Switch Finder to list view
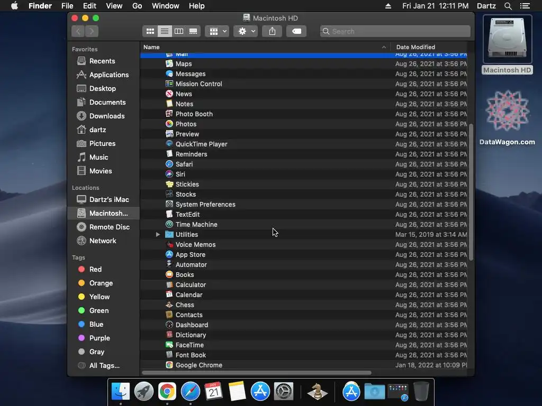Image resolution: width=542 pixels, height=406 pixels. [x=165, y=31]
